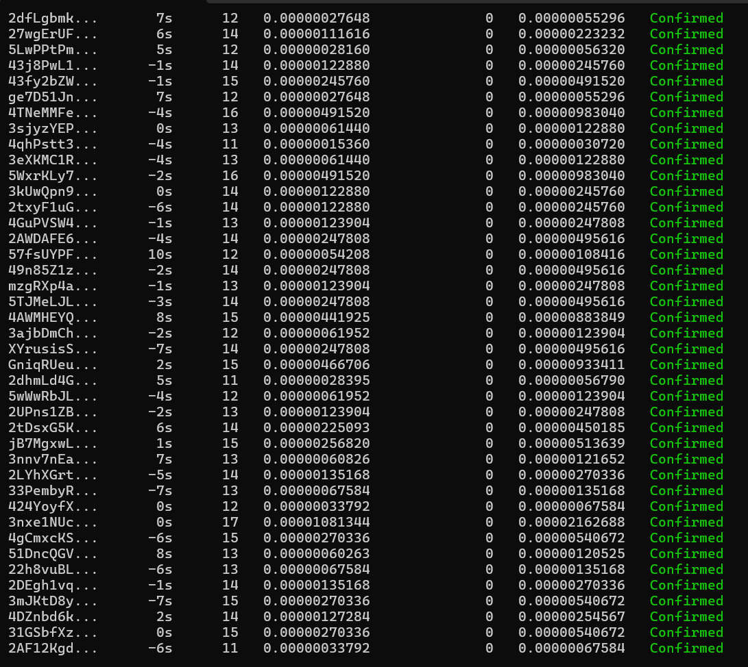Select the transaction ID 49n85Z1z...
The height and width of the screenshot is (667, 748).
click(53, 270)
